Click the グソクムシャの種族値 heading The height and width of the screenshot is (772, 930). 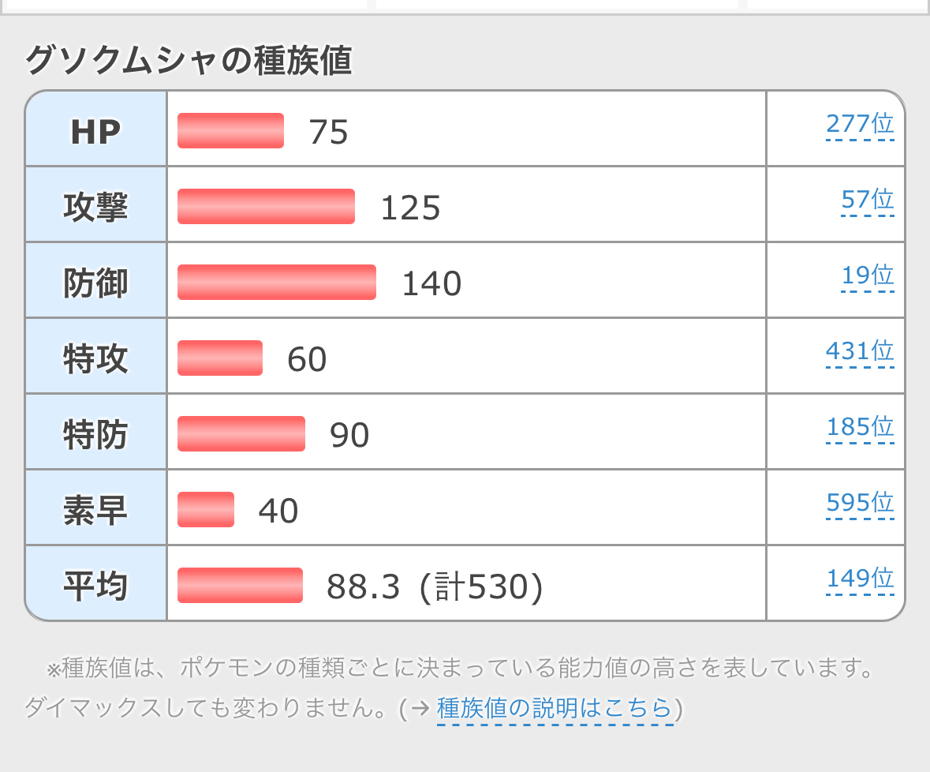click(x=189, y=62)
